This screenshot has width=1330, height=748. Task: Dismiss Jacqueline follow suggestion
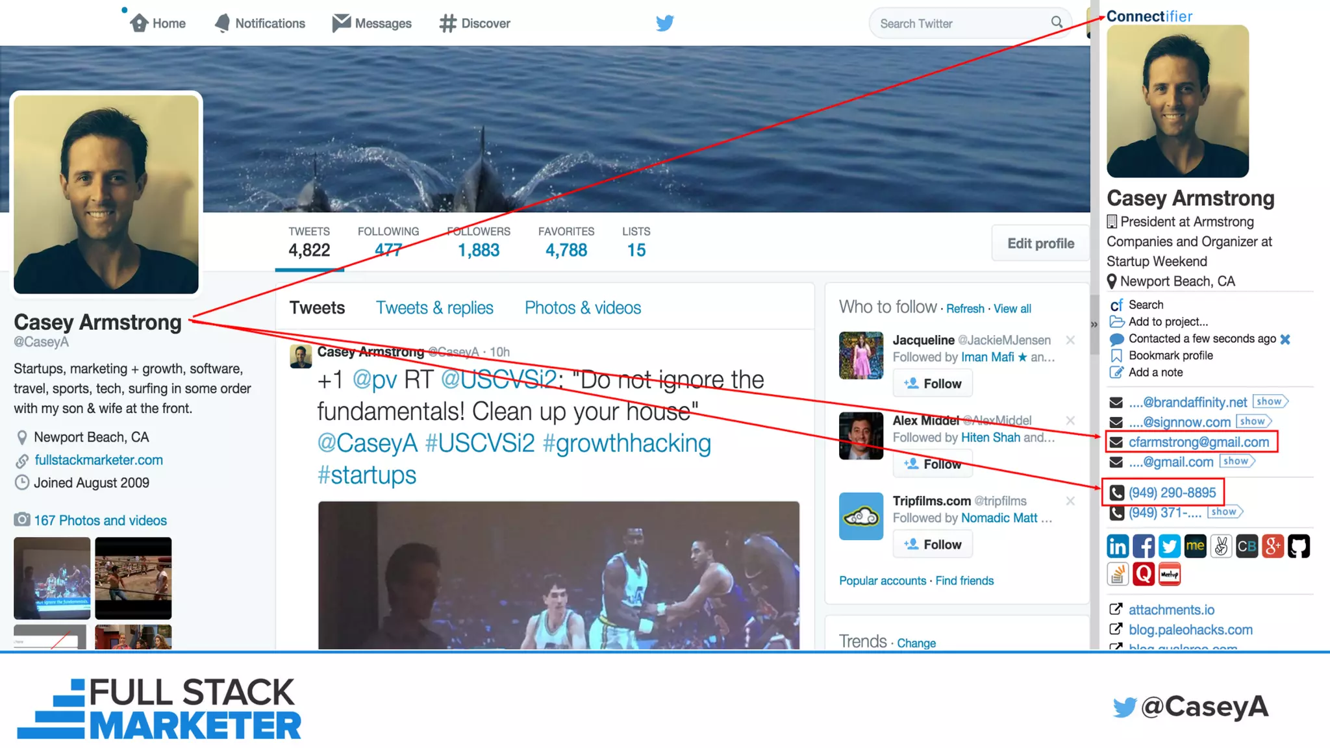click(x=1070, y=340)
